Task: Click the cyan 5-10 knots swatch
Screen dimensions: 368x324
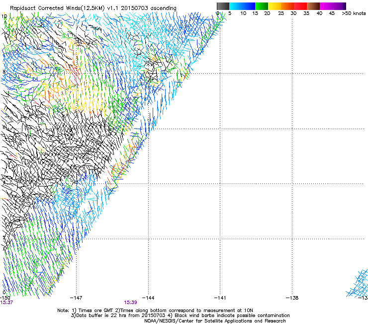Action: pos(236,6)
